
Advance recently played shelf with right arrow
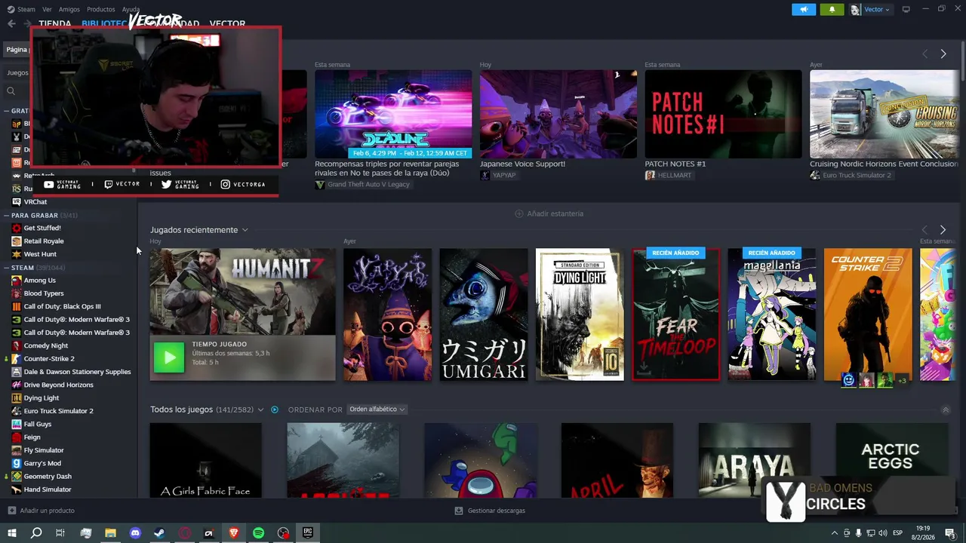(943, 229)
